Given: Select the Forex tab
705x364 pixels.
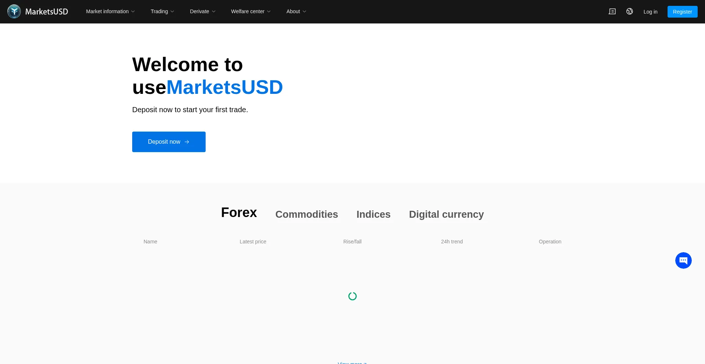Looking at the screenshot, I should click(239, 213).
